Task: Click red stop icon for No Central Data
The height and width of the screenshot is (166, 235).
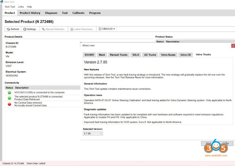Action: tap(10, 104)
